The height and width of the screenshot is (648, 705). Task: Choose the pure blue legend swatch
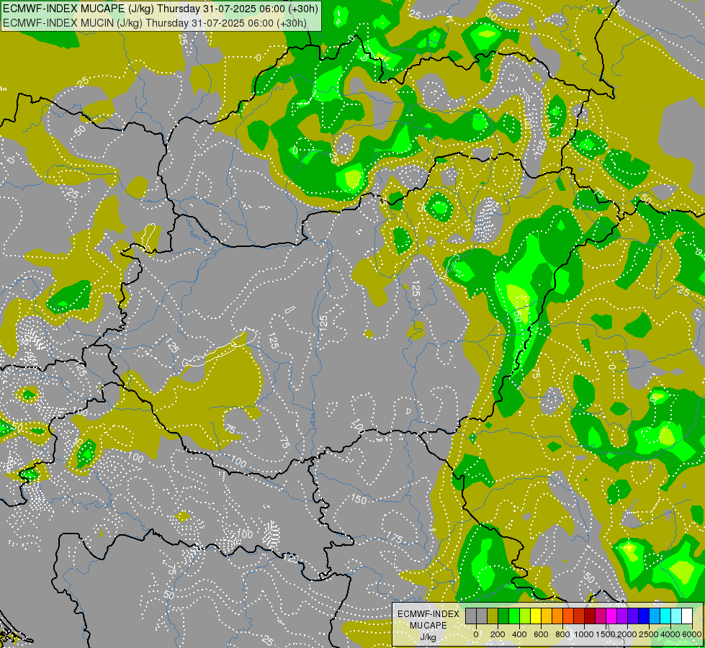[x=645, y=616]
